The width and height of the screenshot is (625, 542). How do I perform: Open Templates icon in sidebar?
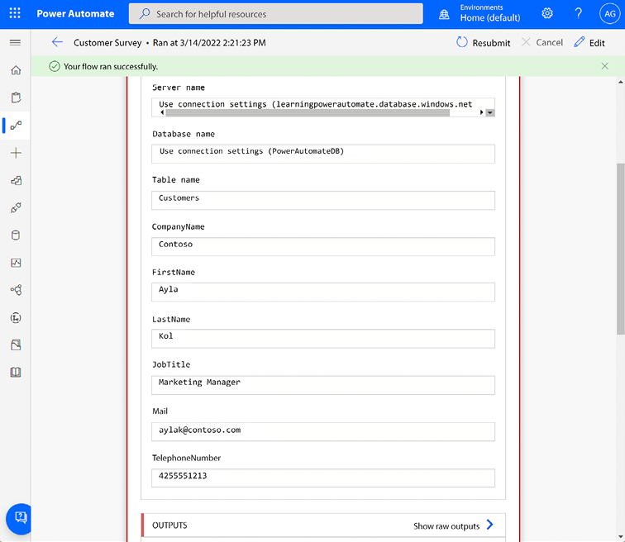[x=16, y=180]
